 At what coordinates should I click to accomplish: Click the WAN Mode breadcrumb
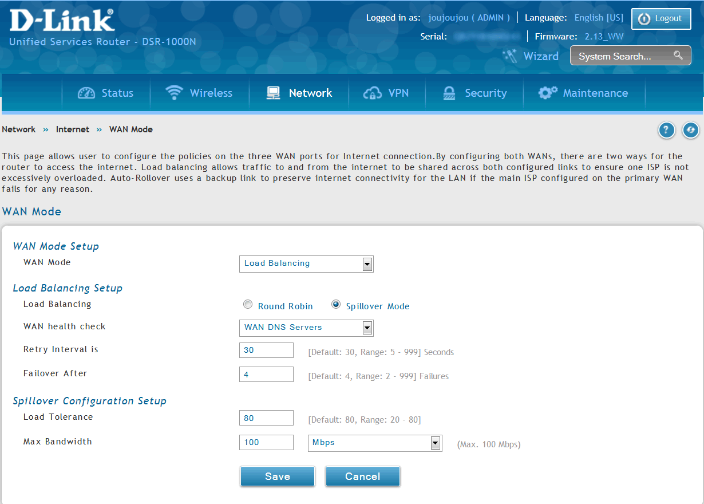point(131,129)
